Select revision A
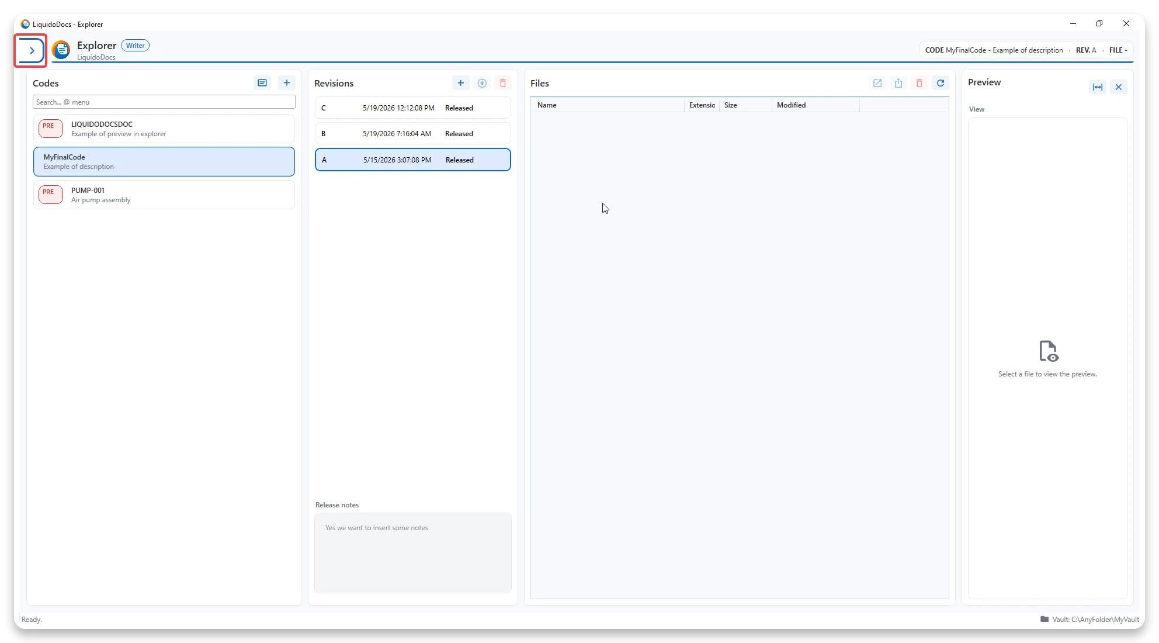The width and height of the screenshot is (1159, 643). click(x=413, y=160)
